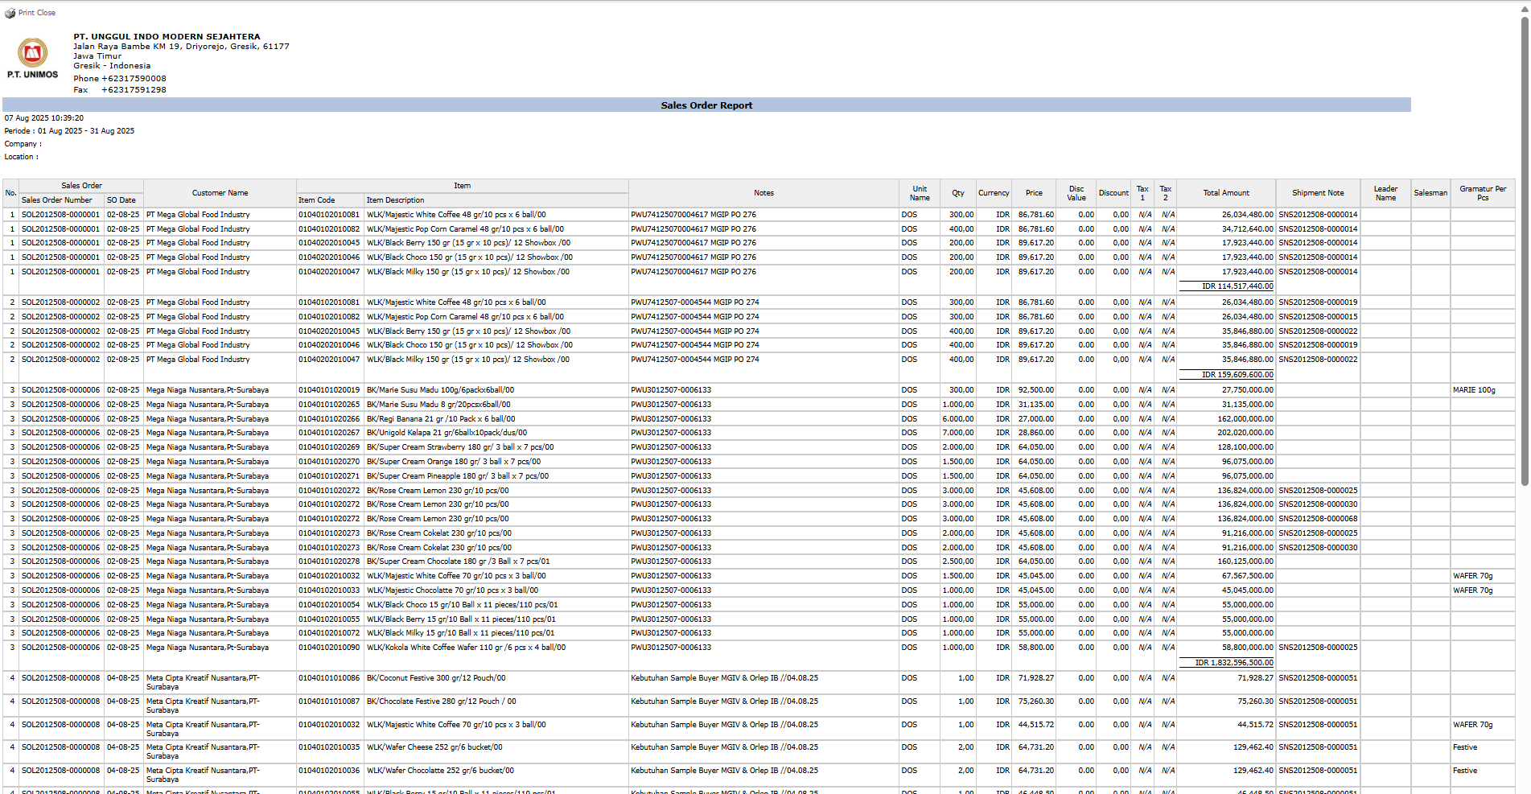
Task: Click the vertical scrollbar thumb
Action: coord(1525,249)
